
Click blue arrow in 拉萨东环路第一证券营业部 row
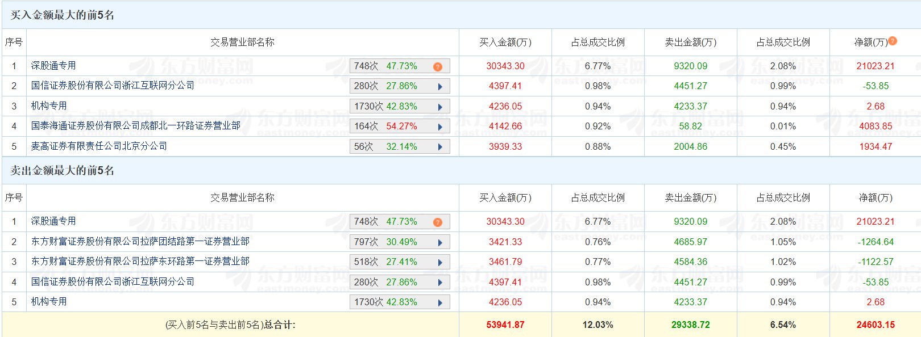(440, 263)
